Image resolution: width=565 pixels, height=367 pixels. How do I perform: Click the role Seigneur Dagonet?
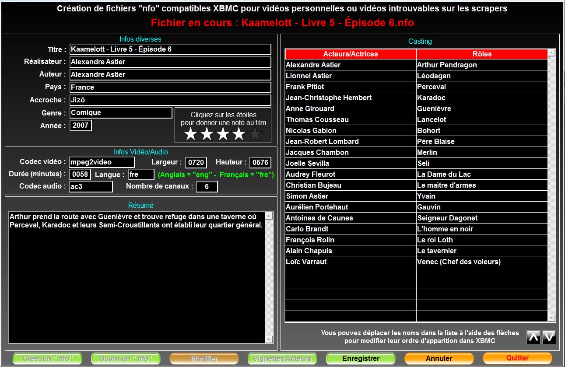pos(481,218)
